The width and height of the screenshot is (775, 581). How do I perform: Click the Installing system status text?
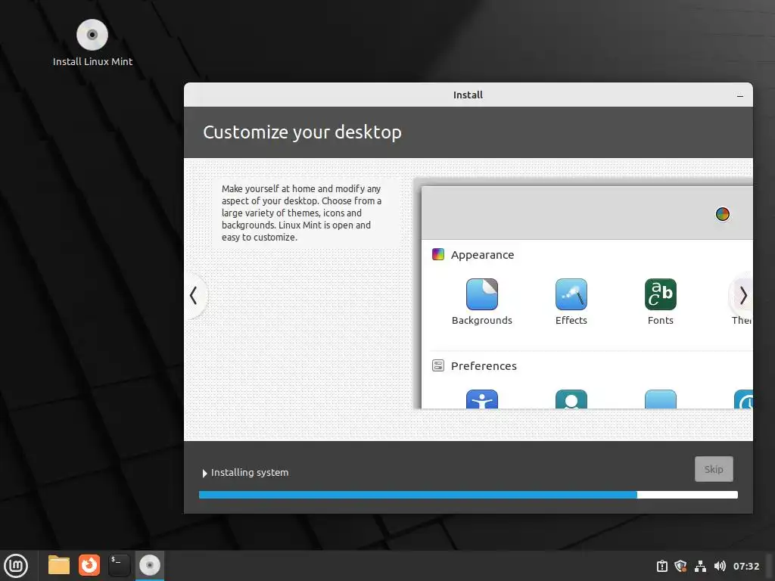pos(250,472)
